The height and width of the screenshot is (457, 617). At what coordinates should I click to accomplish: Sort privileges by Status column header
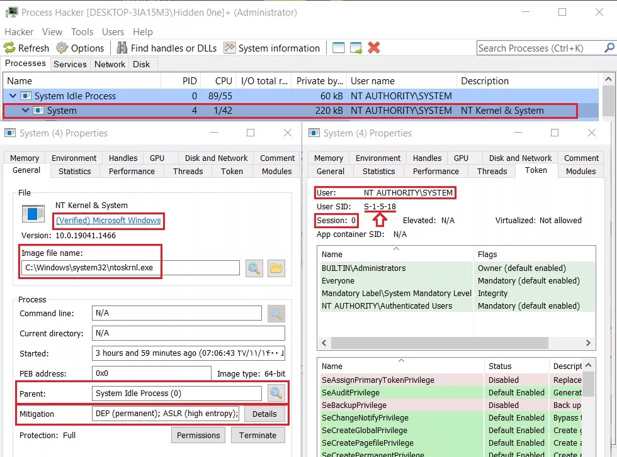516,366
